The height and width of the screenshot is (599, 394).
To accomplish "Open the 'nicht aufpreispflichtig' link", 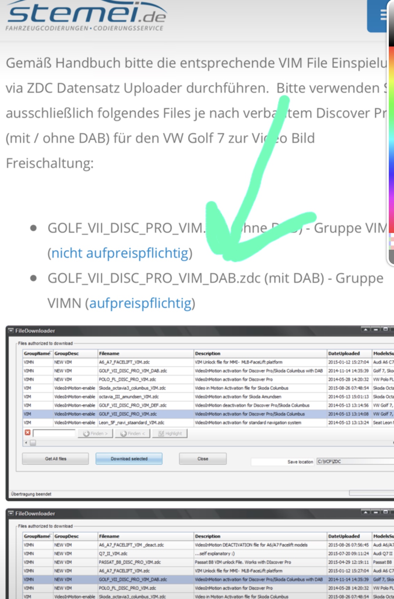I will click(x=120, y=253).
